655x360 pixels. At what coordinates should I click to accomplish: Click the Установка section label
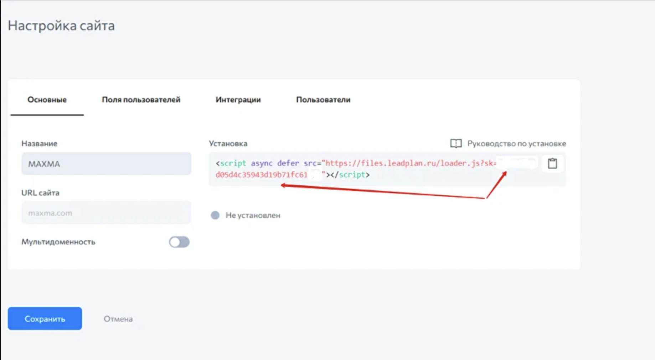click(x=228, y=143)
